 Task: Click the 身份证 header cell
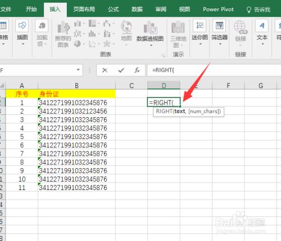pos(76,94)
